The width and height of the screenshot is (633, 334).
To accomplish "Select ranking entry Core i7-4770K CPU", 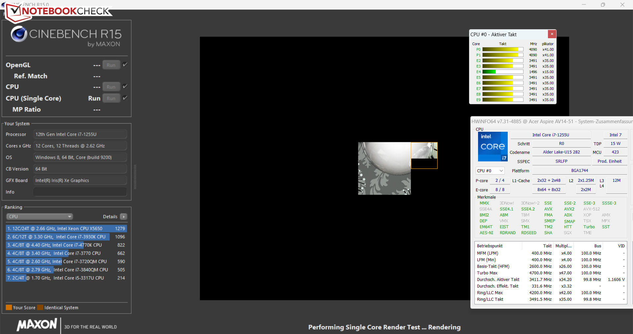I will coord(66,245).
